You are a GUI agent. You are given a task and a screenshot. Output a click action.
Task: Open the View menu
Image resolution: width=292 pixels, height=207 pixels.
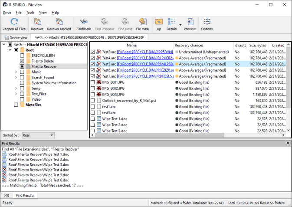click(x=43, y=13)
